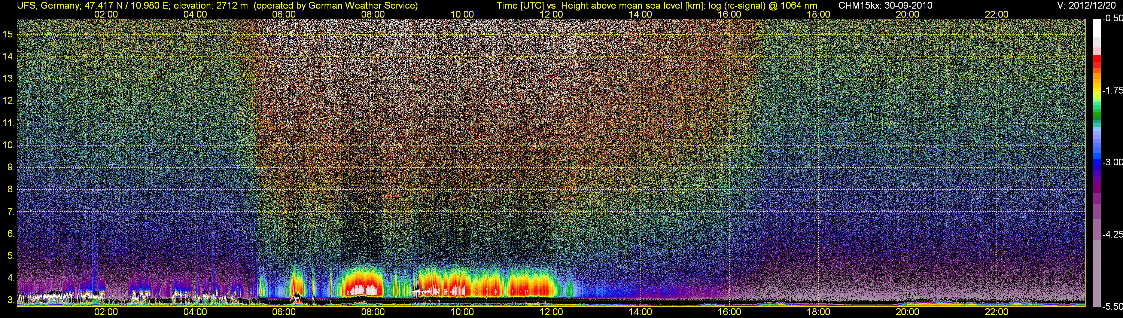The height and width of the screenshot is (318, 1123).
Task: Click the station title 'UFS, Germany; 47.417 N / 10.980 E'
Action: coord(94,6)
